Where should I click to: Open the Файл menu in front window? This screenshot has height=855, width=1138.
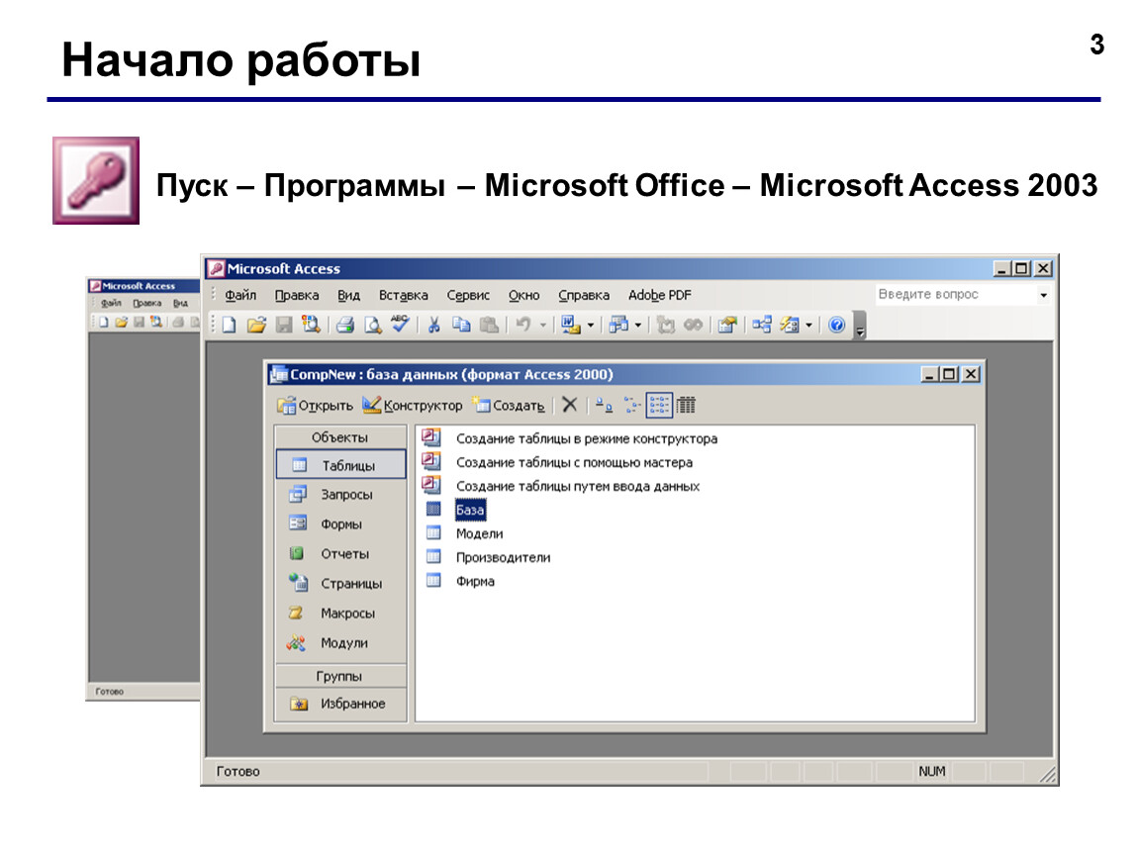point(240,295)
